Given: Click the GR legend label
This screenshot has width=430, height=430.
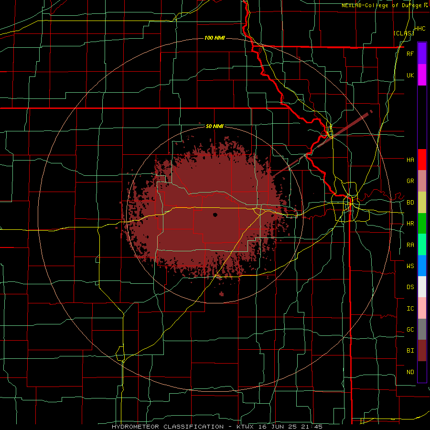Looking at the screenshot, I should pos(410,181).
